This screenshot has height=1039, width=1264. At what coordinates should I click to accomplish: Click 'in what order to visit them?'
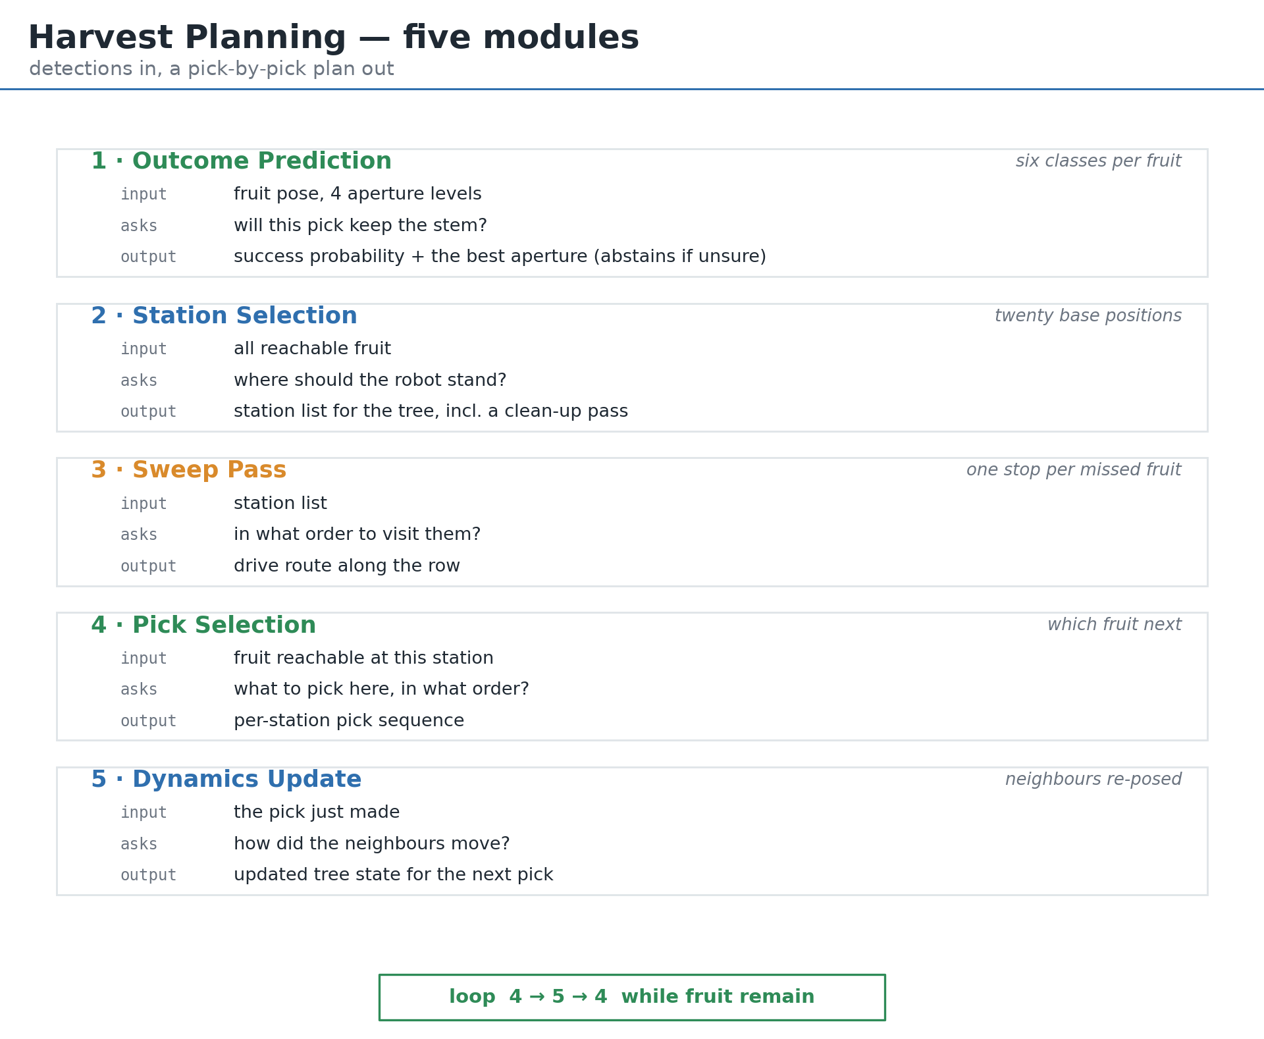pos(357,535)
